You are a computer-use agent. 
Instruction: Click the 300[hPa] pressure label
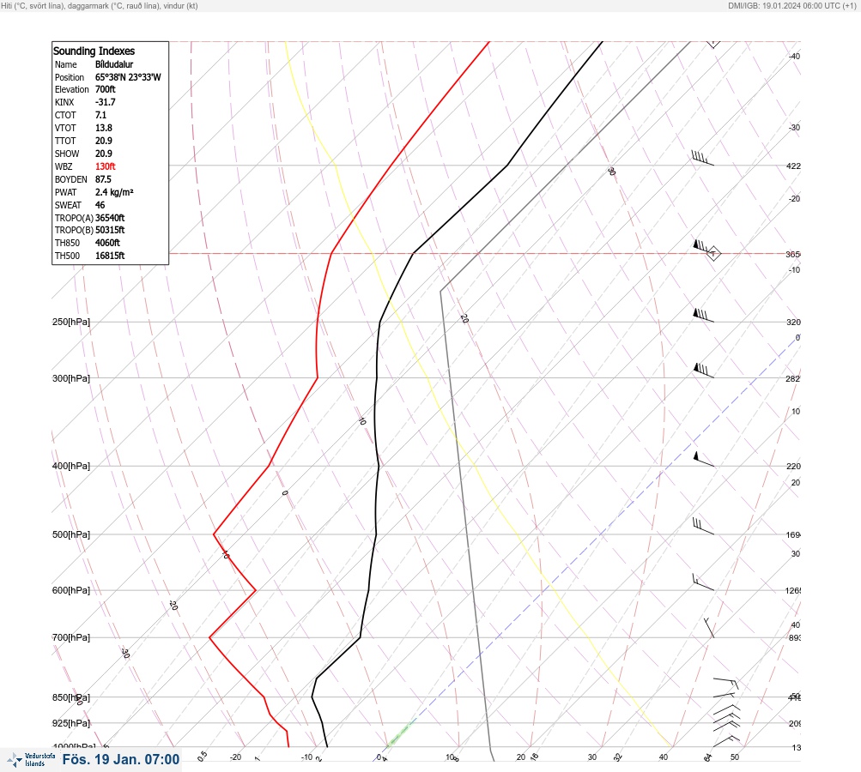(71, 378)
